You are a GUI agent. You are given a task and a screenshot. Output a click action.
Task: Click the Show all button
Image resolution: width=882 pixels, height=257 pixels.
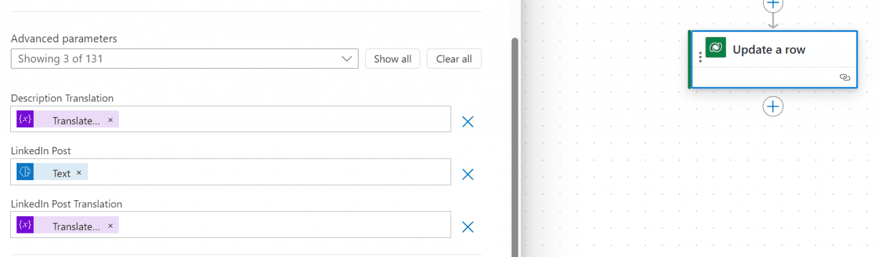coord(392,59)
